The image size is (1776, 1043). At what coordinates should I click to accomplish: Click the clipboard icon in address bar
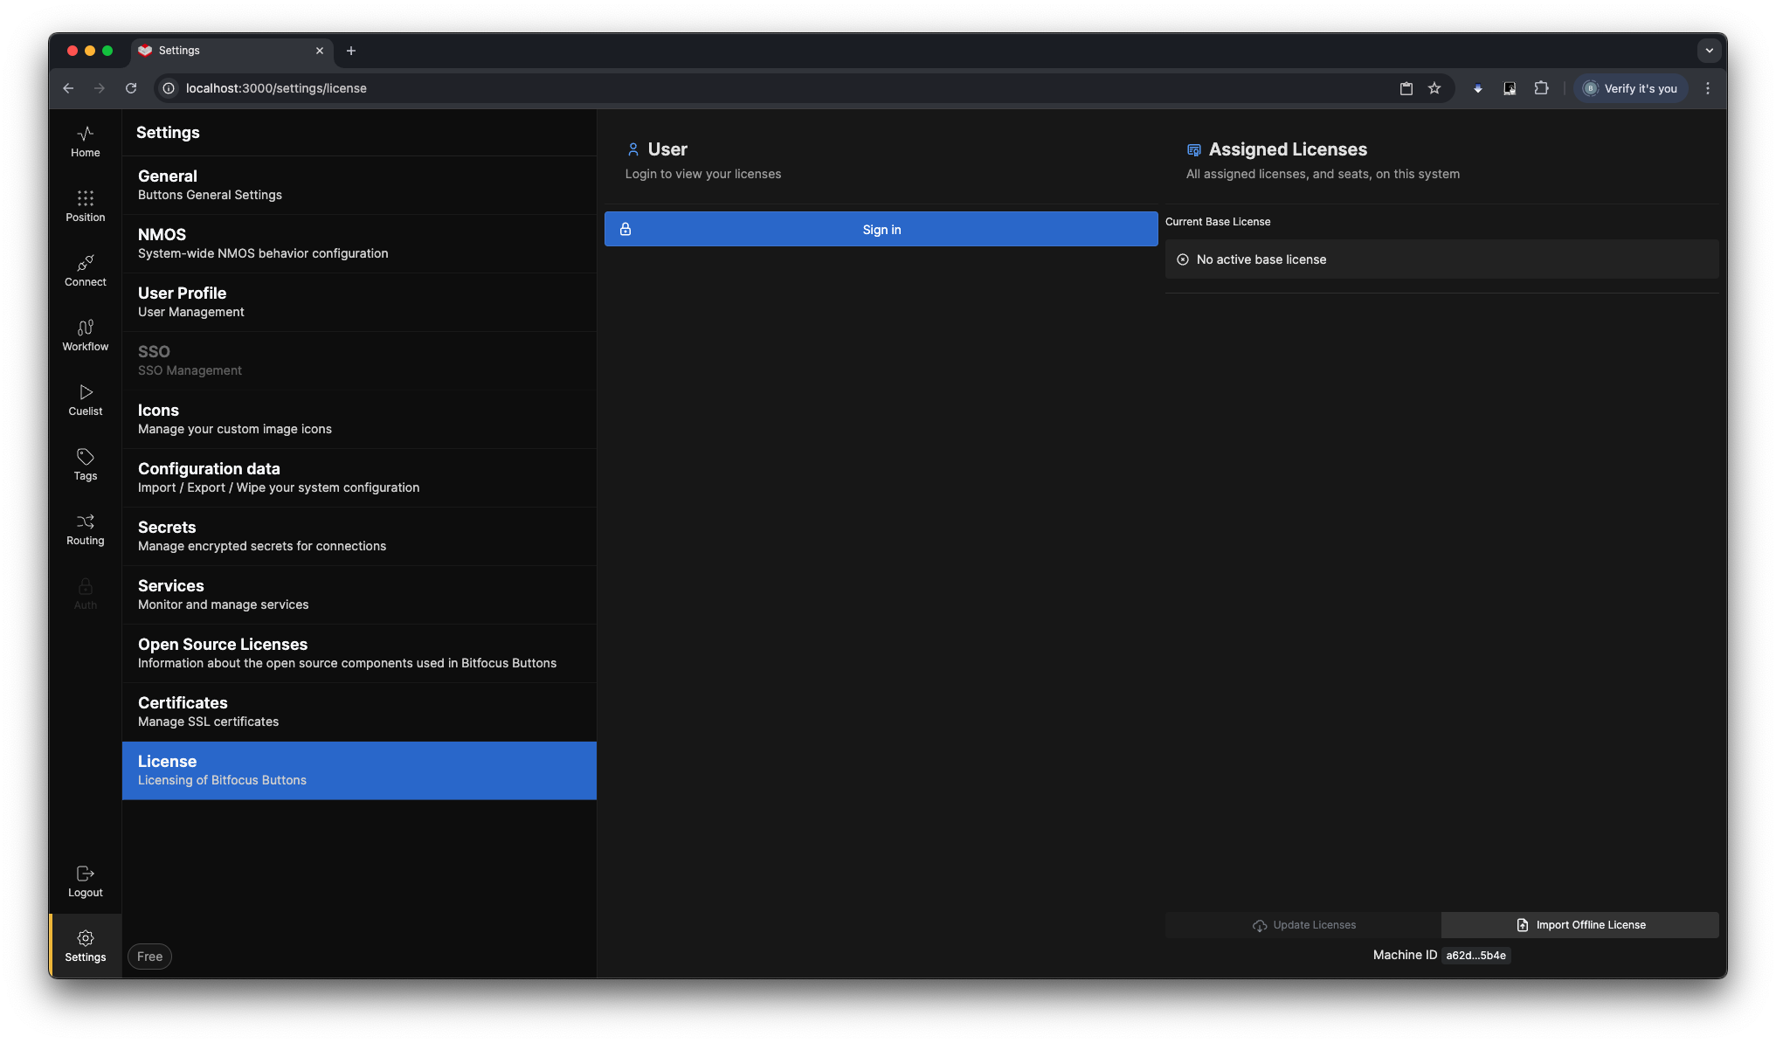click(1406, 88)
